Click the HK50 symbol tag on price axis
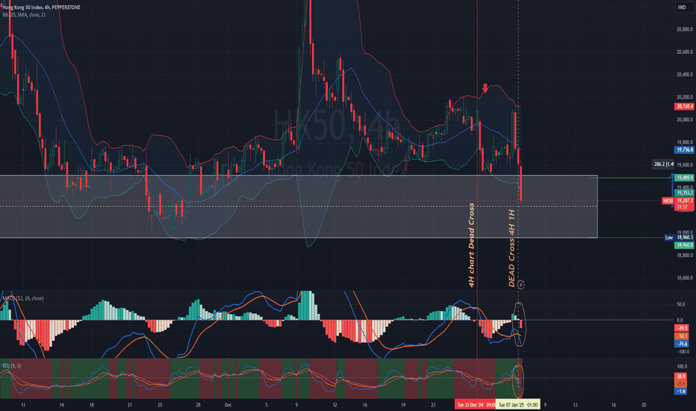This screenshot has width=696, height=411. click(668, 201)
